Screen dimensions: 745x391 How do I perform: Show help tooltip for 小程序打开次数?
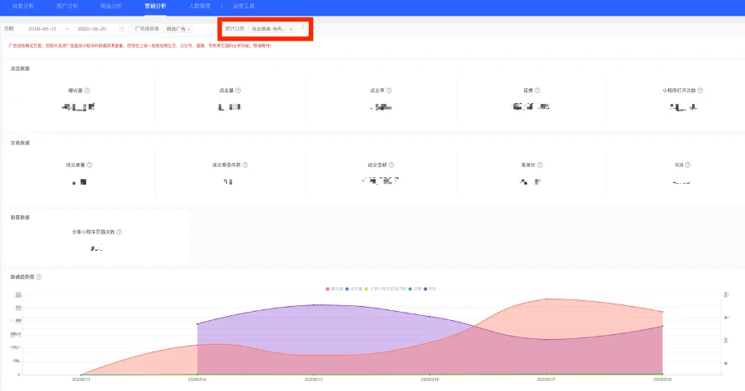pos(700,91)
